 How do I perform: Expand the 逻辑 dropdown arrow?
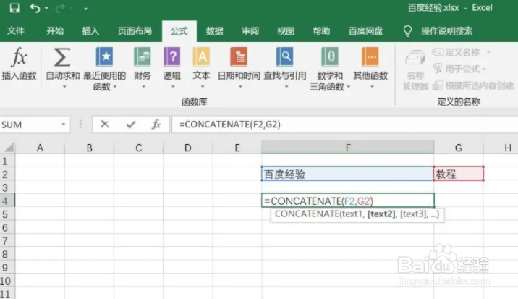click(x=173, y=87)
